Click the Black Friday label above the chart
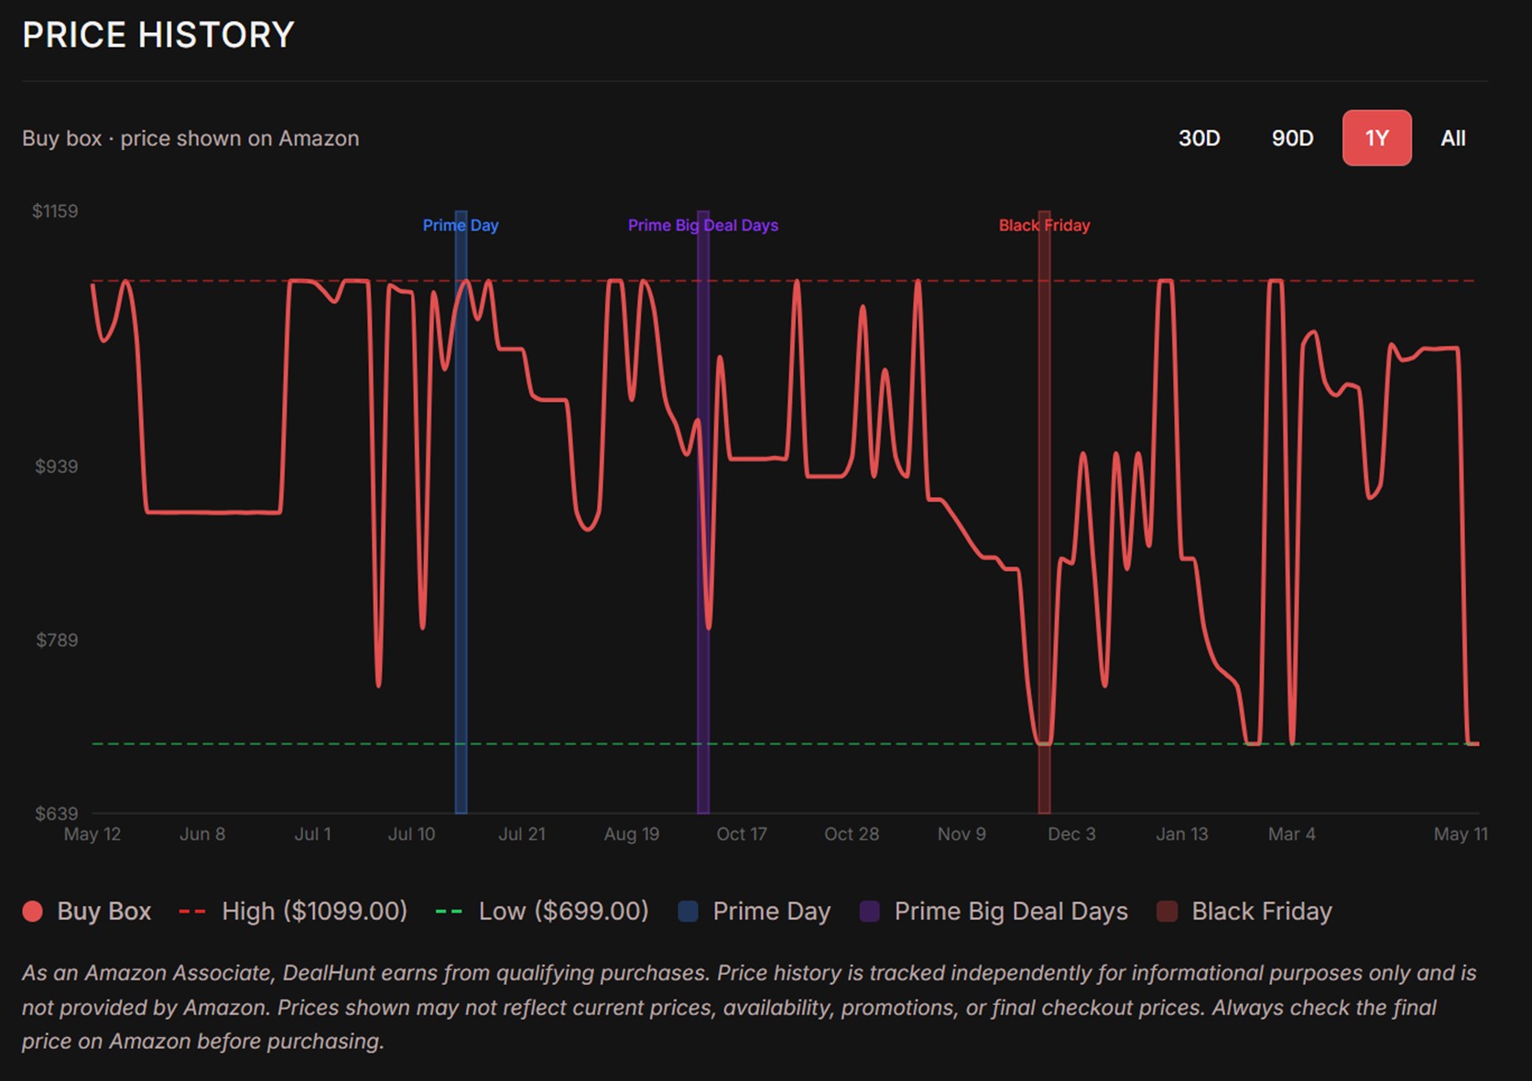The image size is (1532, 1081). click(x=1044, y=225)
